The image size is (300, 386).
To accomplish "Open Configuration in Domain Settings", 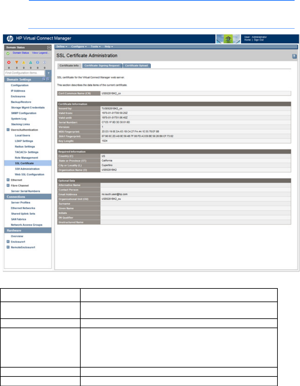I will (x=20, y=85).
